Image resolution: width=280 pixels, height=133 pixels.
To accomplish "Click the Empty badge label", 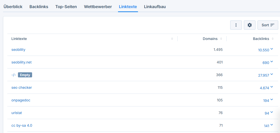I will (25, 75).
